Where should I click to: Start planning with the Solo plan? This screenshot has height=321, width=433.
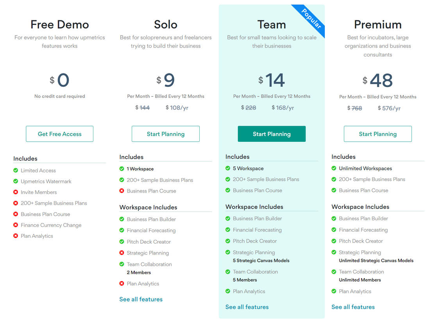pyautogui.click(x=166, y=134)
